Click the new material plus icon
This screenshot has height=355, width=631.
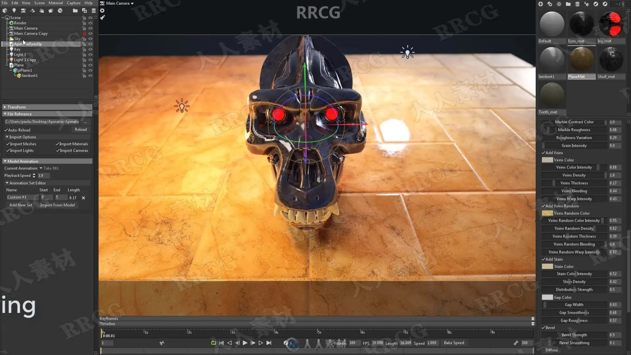541,4
